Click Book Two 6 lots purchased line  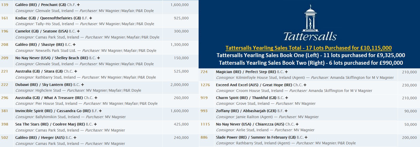coord(311,63)
